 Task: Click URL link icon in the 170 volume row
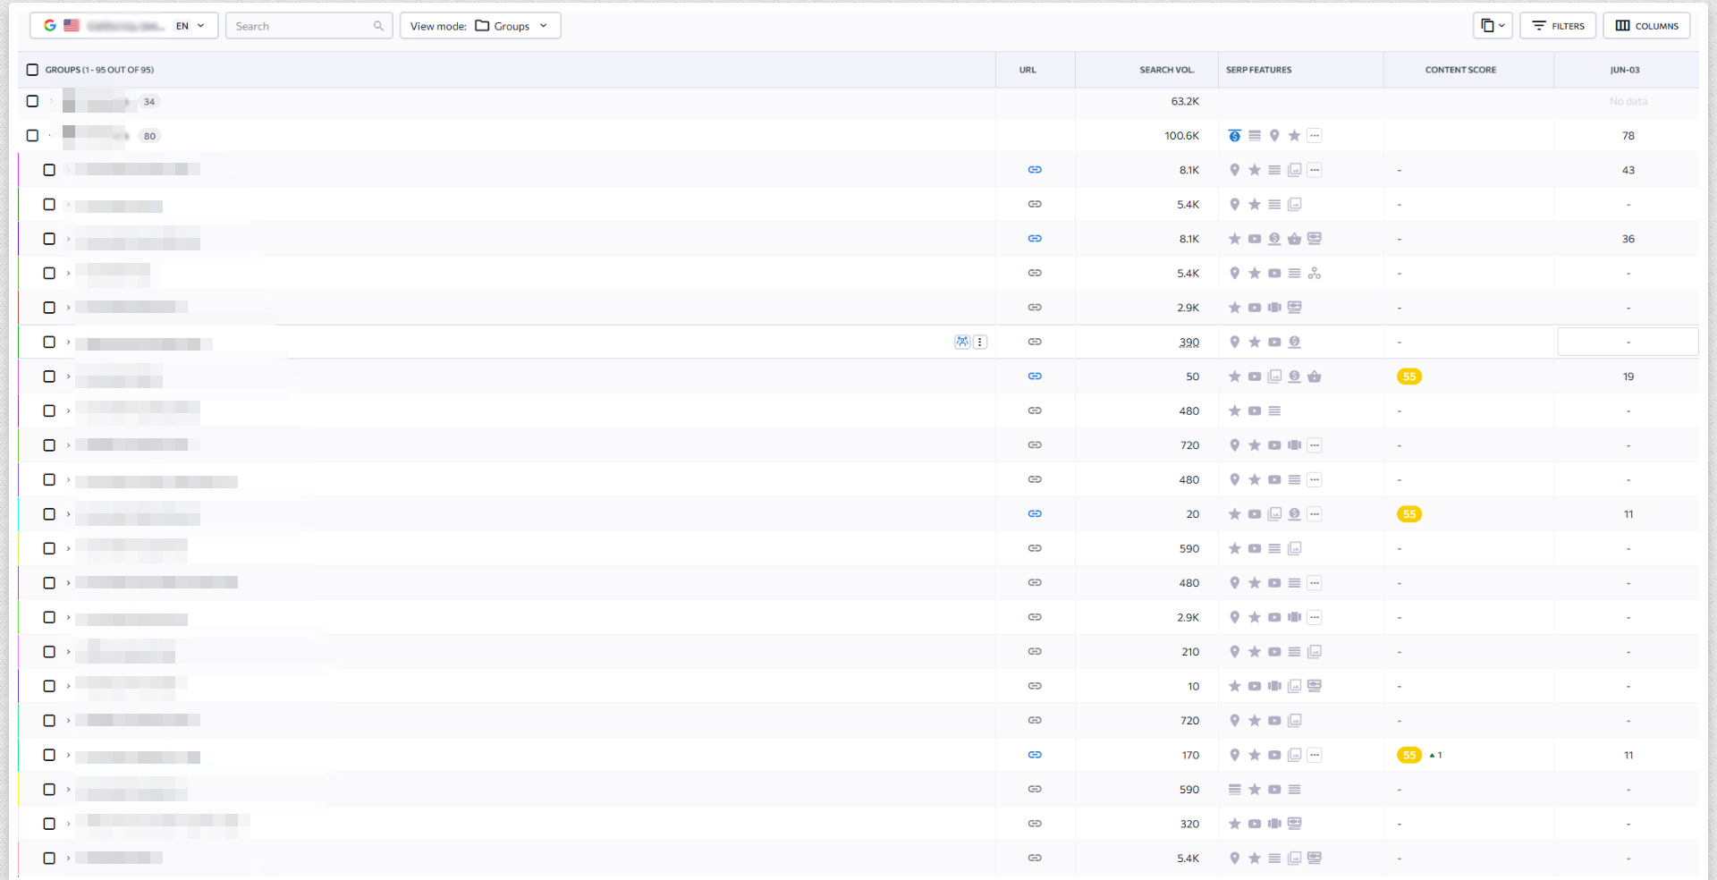[x=1035, y=755]
